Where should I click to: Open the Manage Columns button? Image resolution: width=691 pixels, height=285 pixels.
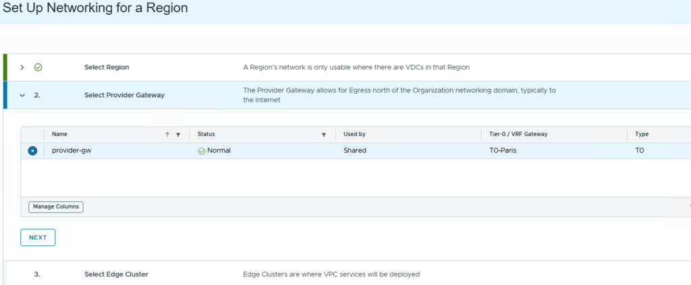click(x=56, y=207)
